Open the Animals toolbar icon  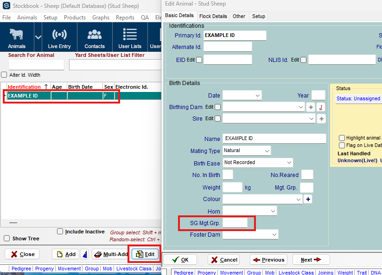17,38
